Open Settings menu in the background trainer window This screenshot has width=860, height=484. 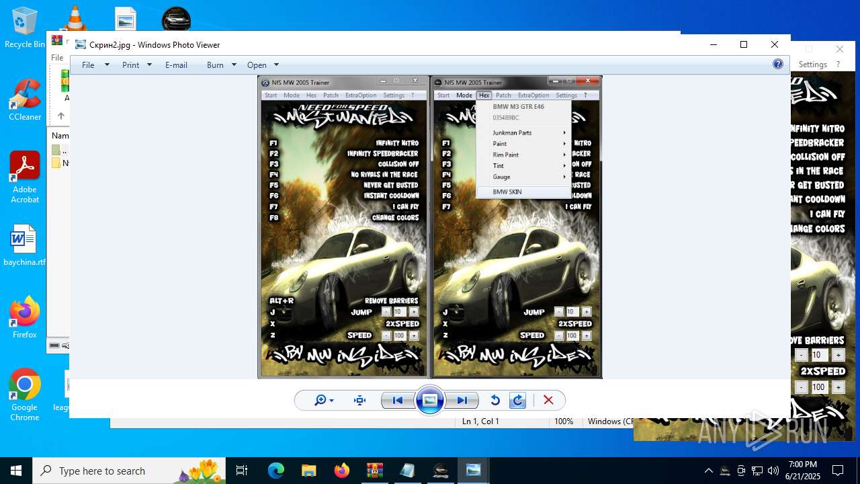813,65
